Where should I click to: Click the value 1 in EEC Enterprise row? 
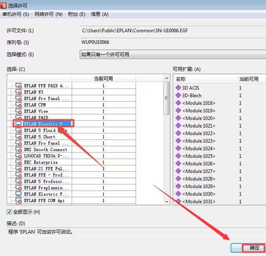tap(103, 162)
